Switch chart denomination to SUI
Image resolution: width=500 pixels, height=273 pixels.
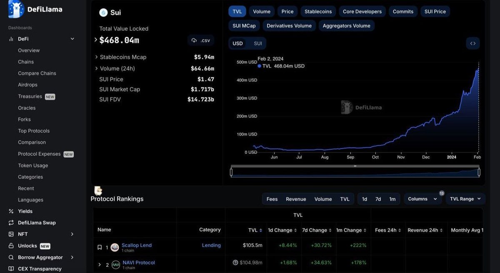pos(258,43)
